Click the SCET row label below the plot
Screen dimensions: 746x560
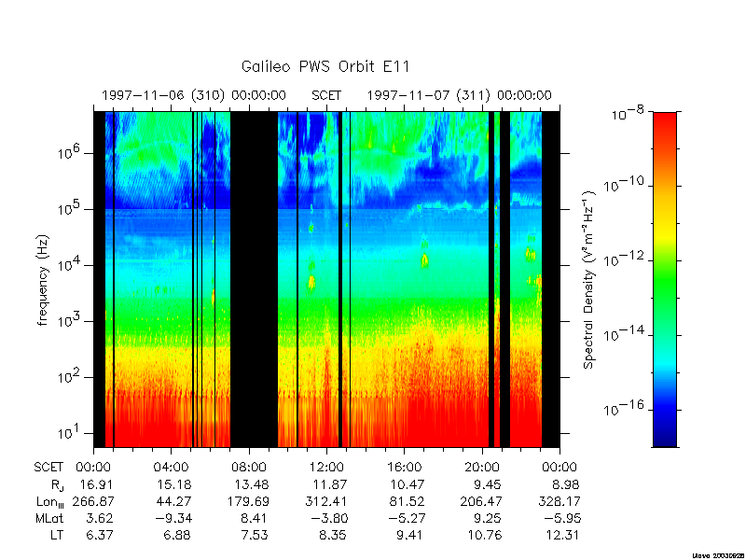pos(48,468)
